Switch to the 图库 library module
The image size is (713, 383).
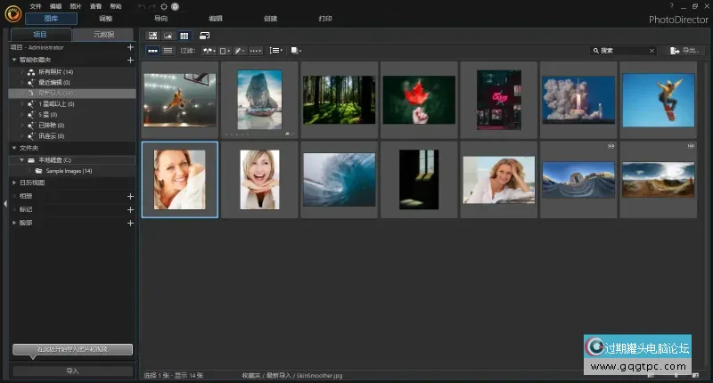[51, 19]
